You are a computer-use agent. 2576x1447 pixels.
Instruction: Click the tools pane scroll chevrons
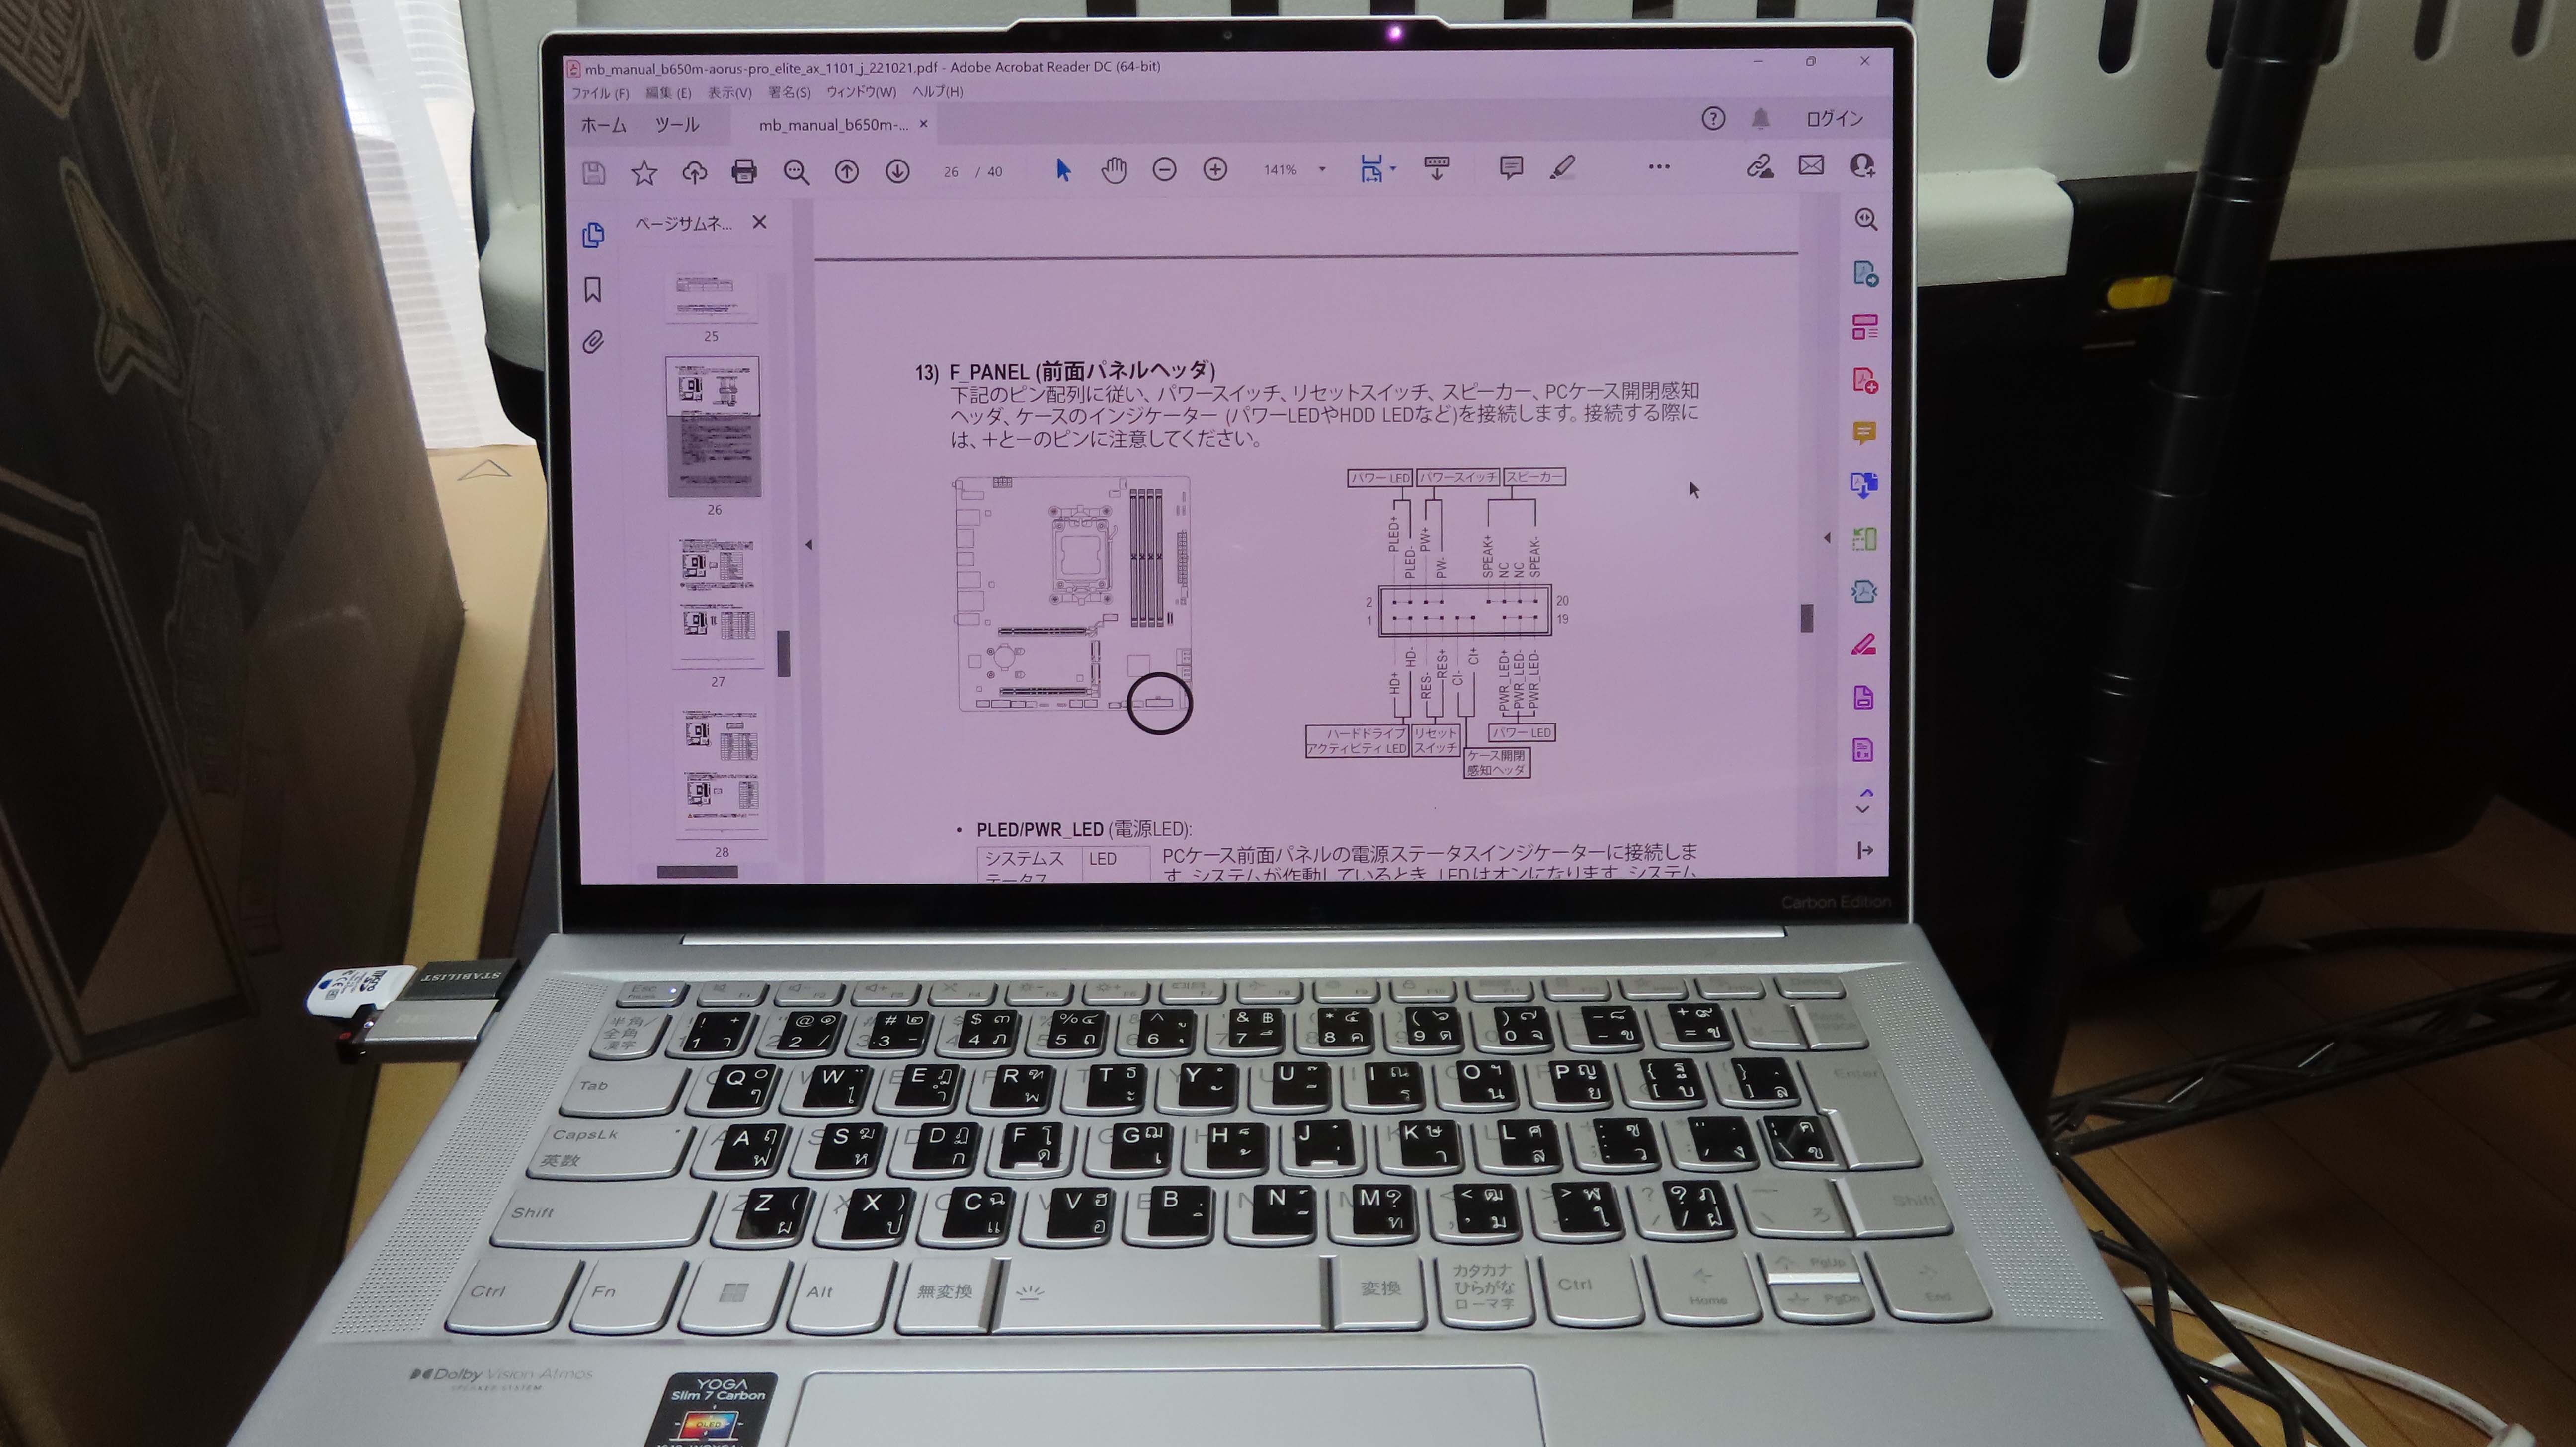click(1864, 800)
